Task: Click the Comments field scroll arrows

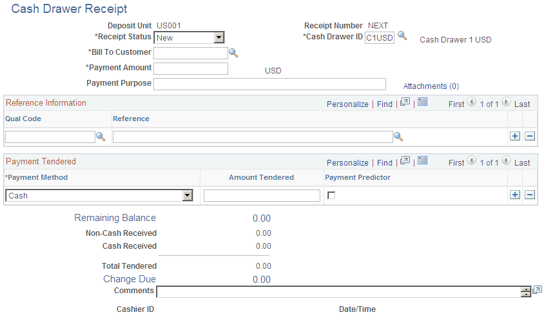Action: point(526,292)
